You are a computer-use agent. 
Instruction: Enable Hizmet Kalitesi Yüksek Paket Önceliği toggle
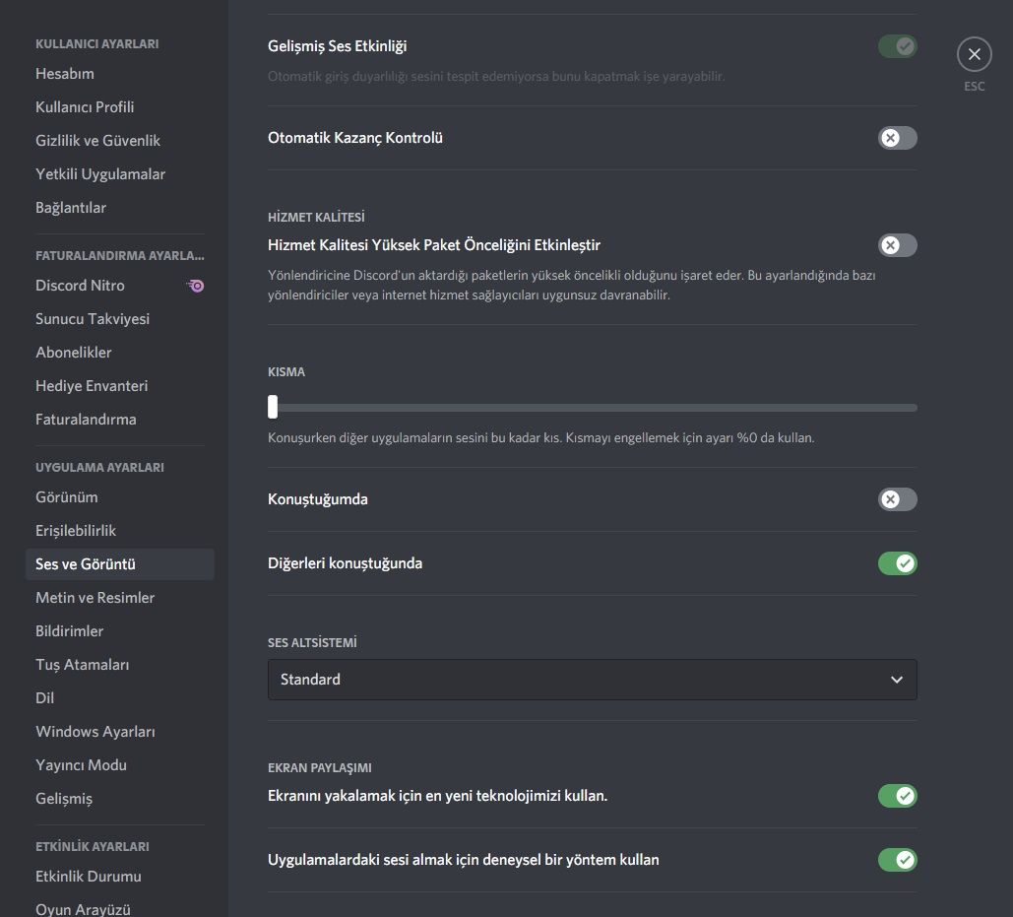tap(897, 245)
